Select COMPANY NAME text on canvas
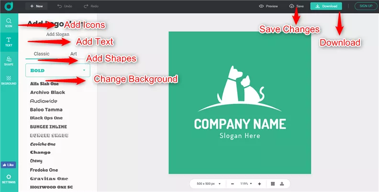Screen dimensions: 379x192 click(240, 124)
